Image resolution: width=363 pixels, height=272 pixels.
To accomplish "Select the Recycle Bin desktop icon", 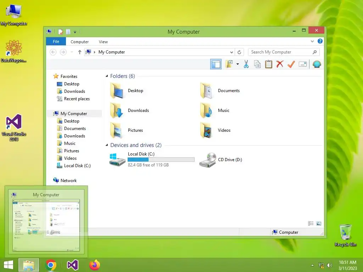I will pos(345,235).
